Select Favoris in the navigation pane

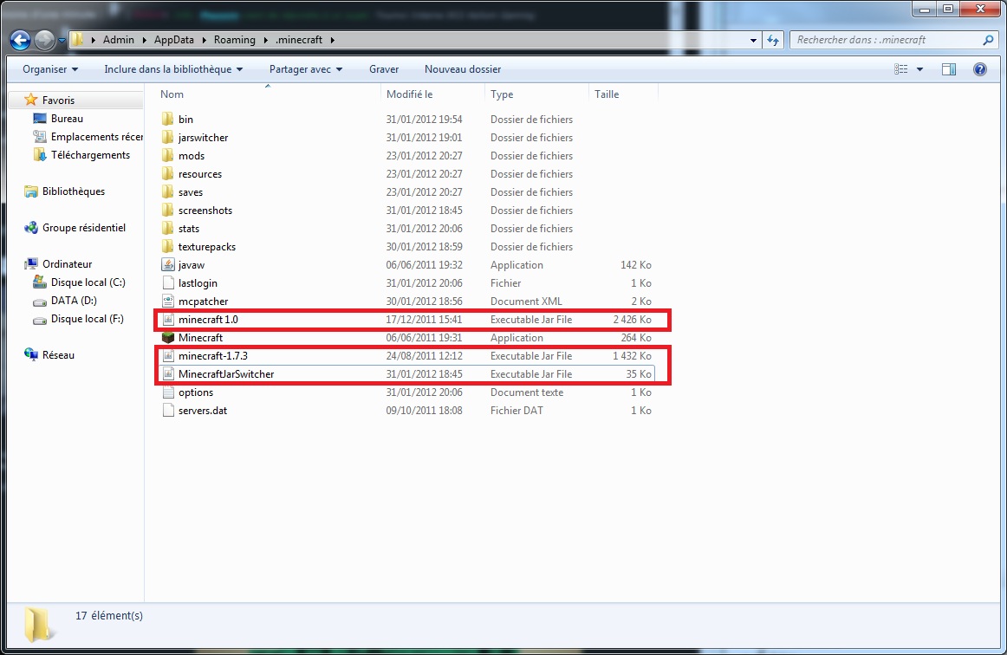click(58, 101)
